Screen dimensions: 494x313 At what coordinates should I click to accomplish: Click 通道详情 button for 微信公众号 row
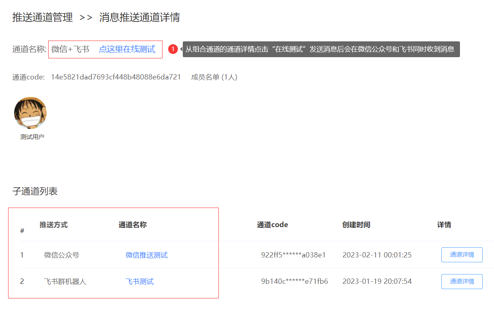pos(462,255)
